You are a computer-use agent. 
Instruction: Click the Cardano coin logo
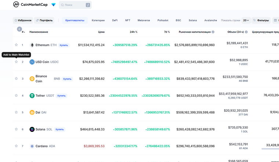pyautogui.click(x=32, y=146)
